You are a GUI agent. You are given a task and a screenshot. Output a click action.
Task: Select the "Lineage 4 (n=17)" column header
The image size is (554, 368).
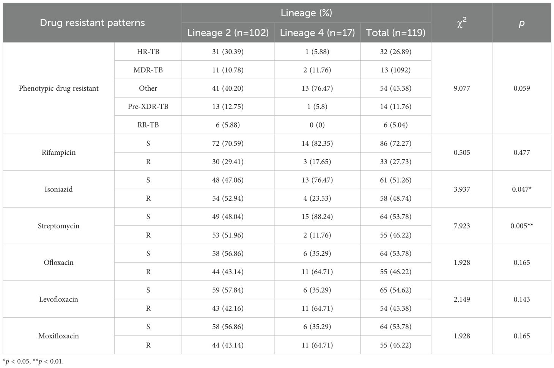(x=317, y=33)
